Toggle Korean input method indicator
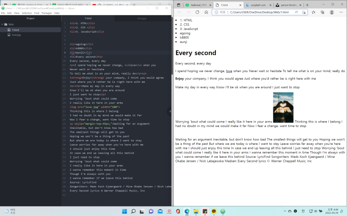 (303, 211)
